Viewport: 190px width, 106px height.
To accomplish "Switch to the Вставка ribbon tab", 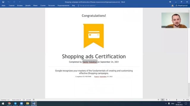I will click(x=20, y=6).
